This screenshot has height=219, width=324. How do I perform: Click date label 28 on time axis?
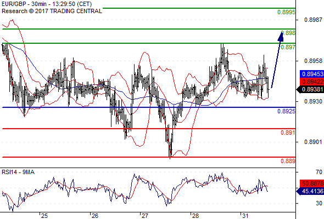click(195, 216)
